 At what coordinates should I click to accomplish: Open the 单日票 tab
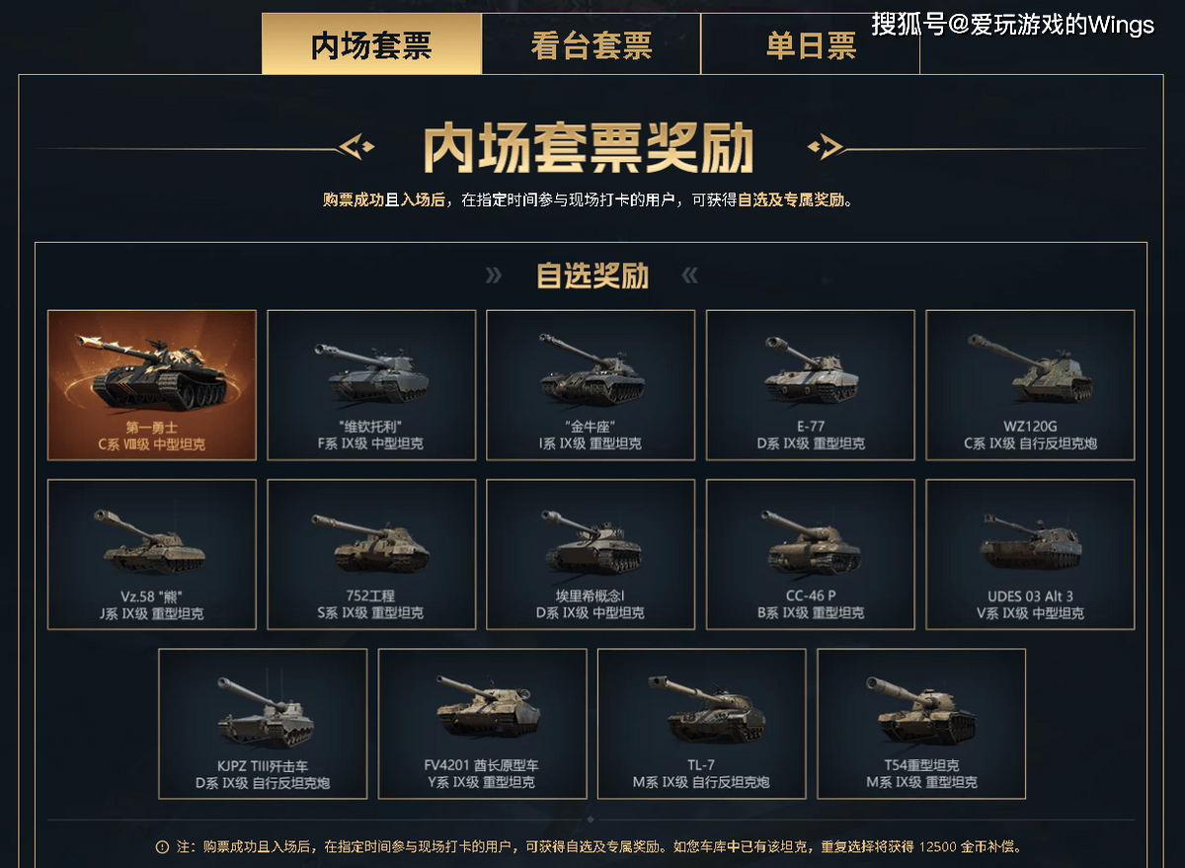click(x=811, y=44)
